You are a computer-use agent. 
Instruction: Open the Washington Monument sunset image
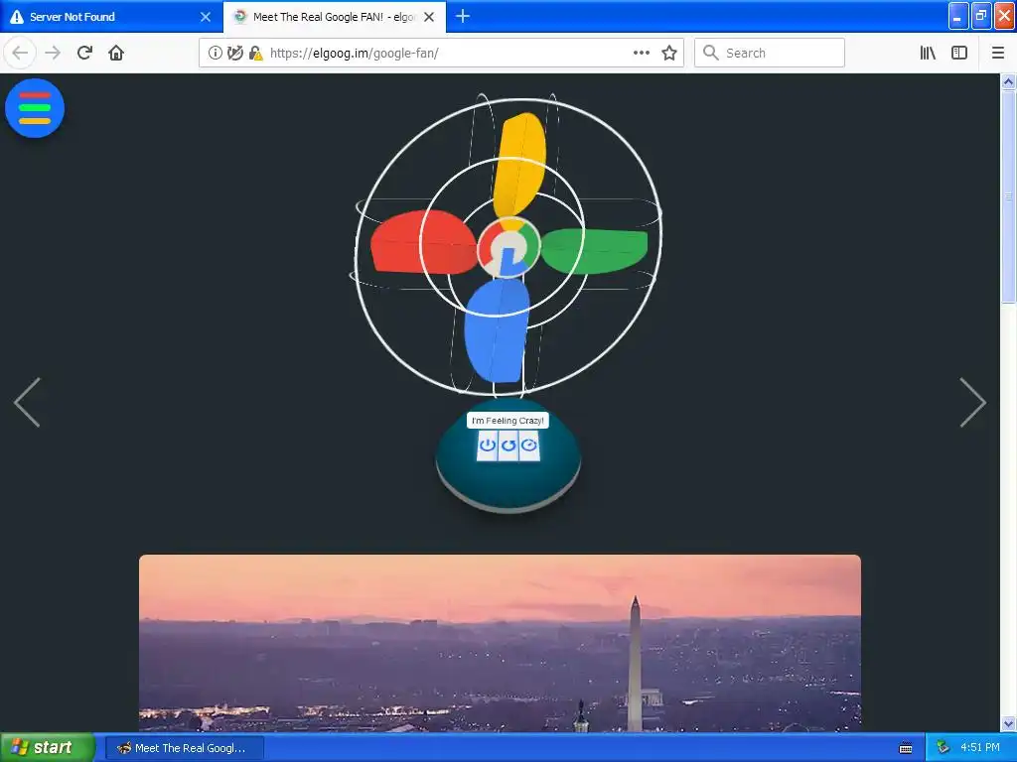tap(501, 643)
